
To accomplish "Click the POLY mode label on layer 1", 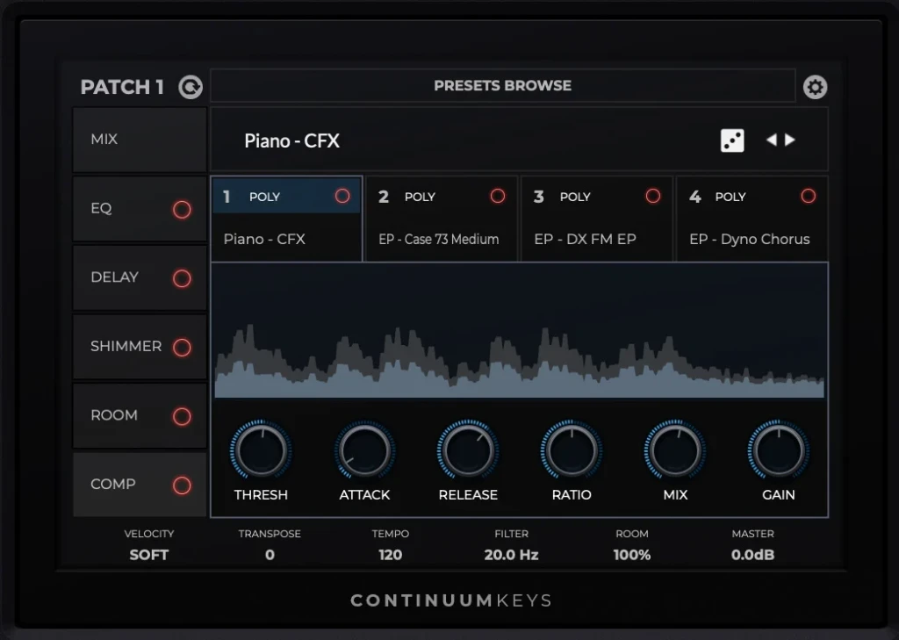I will point(264,197).
